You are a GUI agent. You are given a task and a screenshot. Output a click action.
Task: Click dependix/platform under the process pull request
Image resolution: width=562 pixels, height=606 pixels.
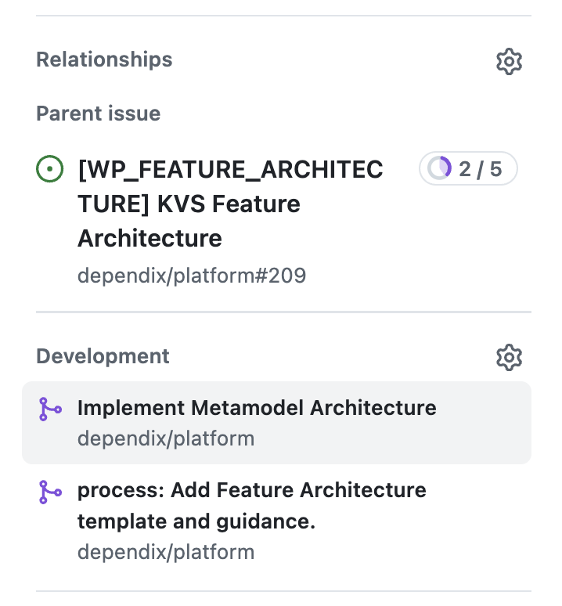click(165, 552)
